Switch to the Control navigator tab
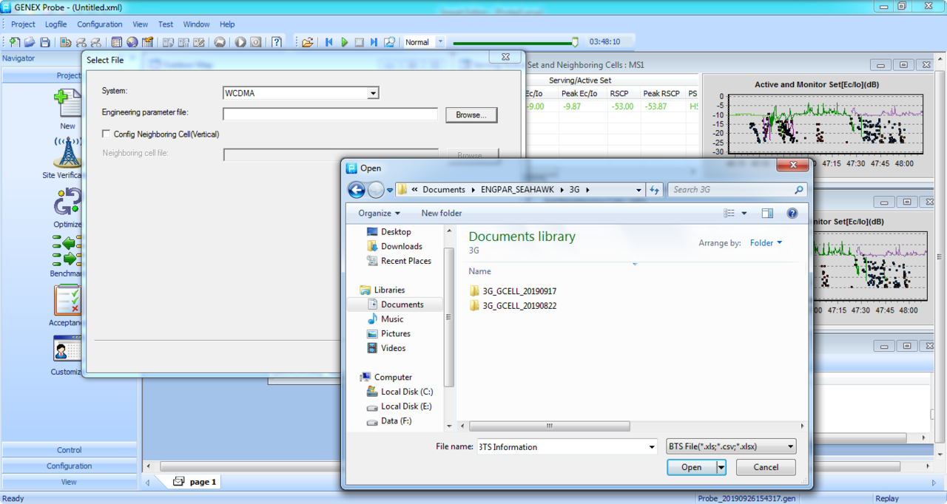Screen dimensions: 947x504 (70, 450)
